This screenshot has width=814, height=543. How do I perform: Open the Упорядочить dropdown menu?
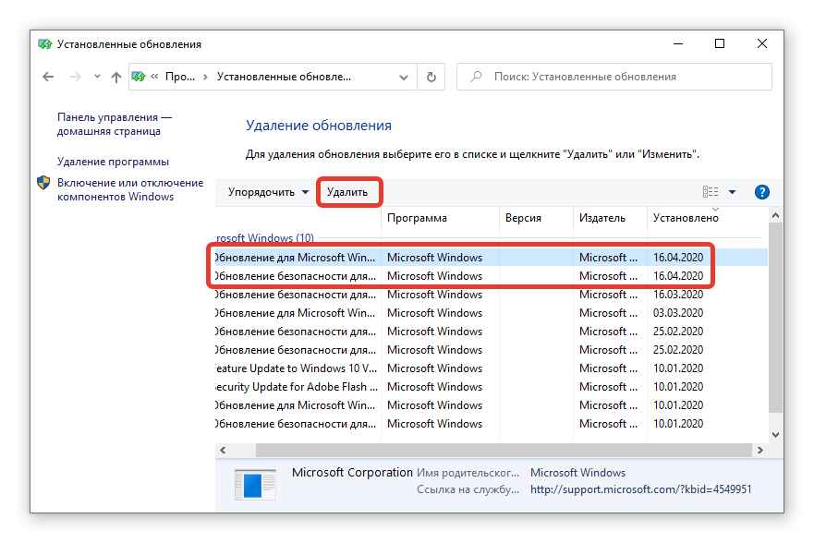click(269, 192)
